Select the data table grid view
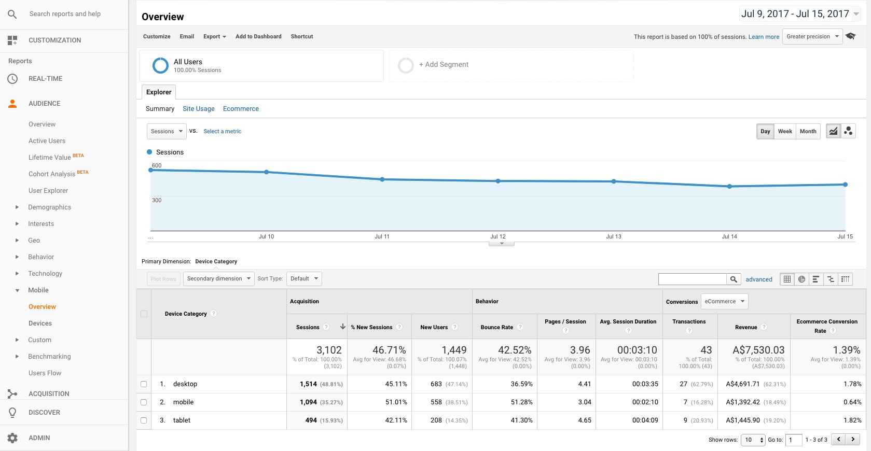Viewport: 871px width, 451px height. click(x=787, y=279)
